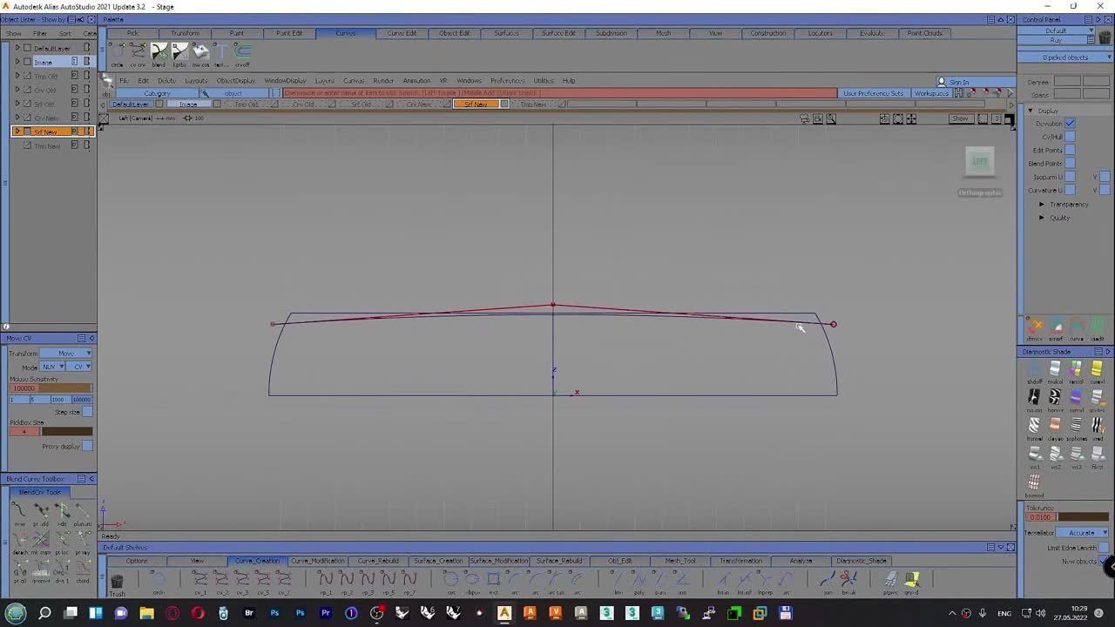Click the red prompt line input field
The height and width of the screenshot is (627, 1115).
tap(559, 93)
